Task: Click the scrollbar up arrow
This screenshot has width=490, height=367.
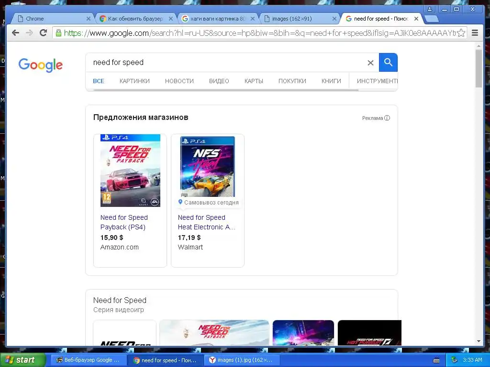Action: [479, 46]
